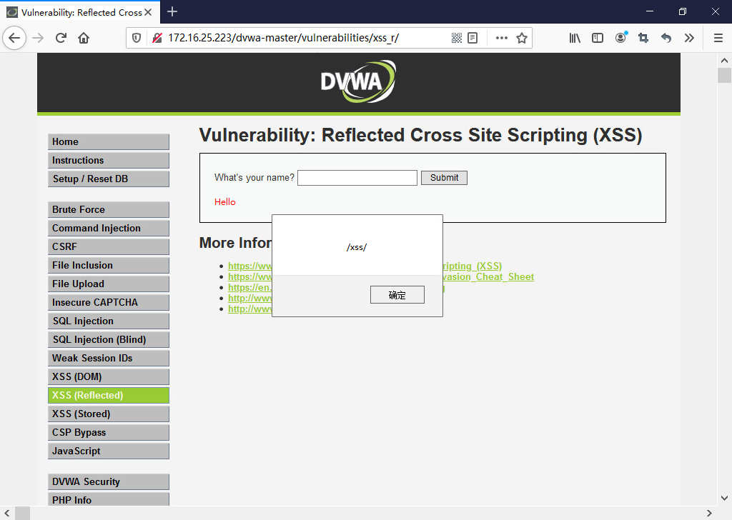The height and width of the screenshot is (520, 732).
Task: Click the horizontal scrollbar thumb
Action: tap(22, 513)
